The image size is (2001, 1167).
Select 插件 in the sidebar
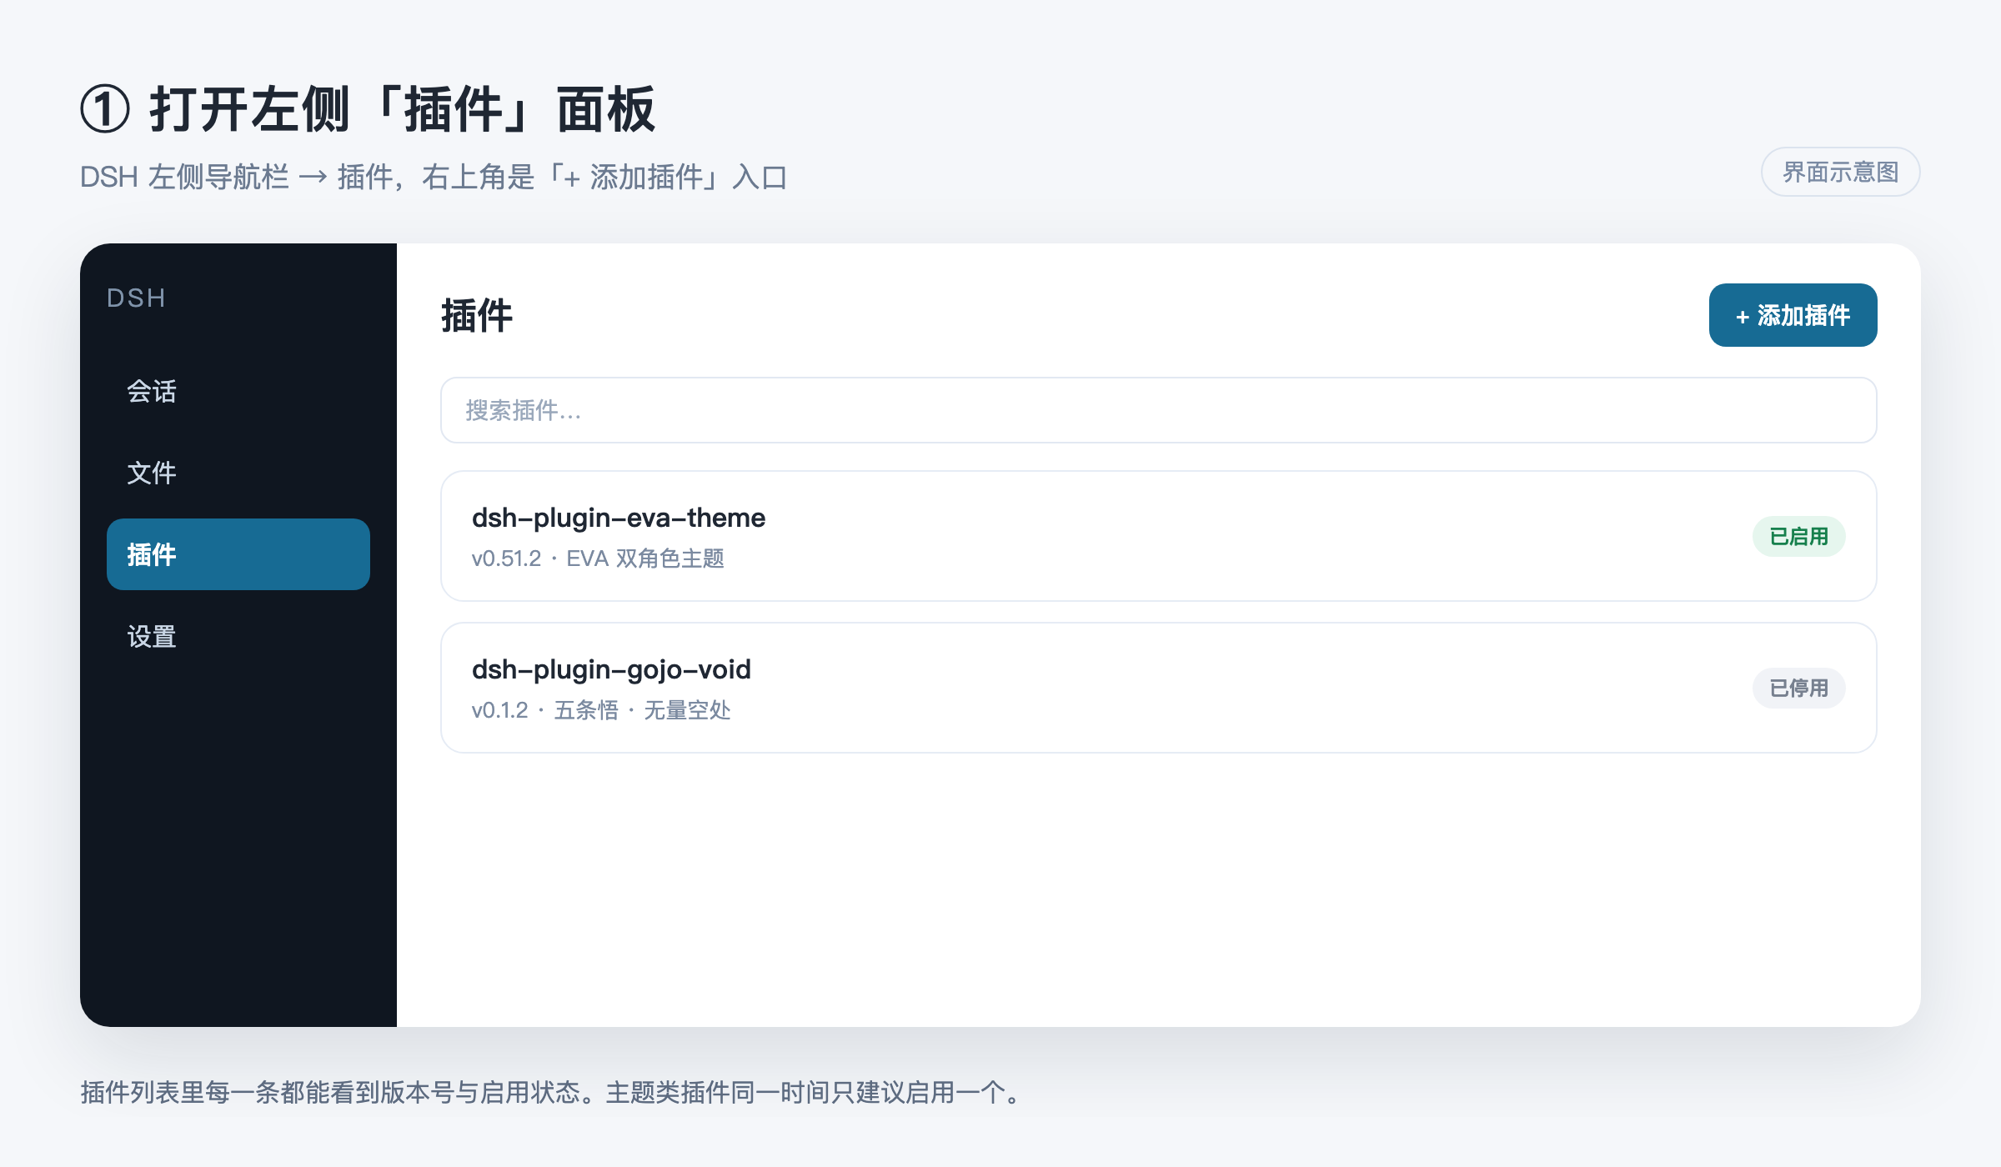[x=238, y=554]
